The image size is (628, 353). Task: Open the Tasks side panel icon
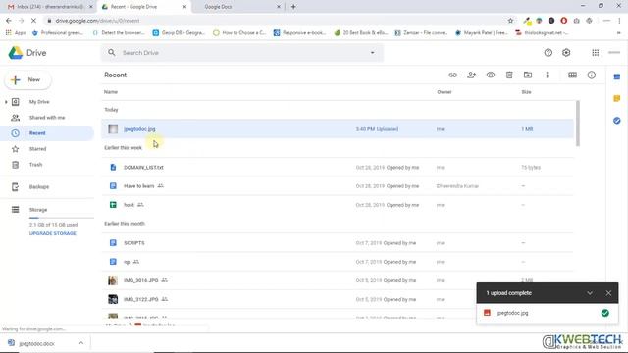(x=617, y=120)
